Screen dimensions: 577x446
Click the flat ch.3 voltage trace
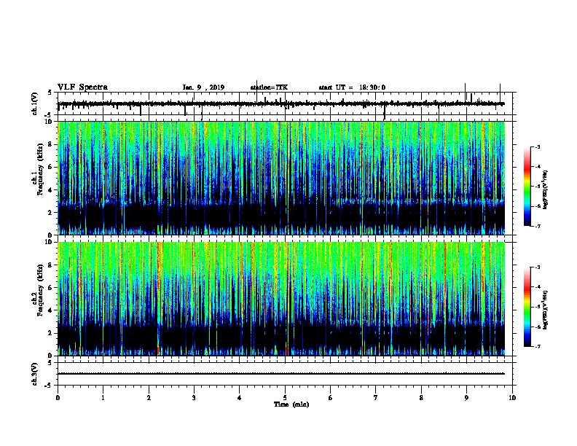click(x=281, y=374)
